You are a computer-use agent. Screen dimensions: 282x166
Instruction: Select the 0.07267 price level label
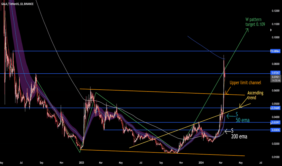click(276, 73)
